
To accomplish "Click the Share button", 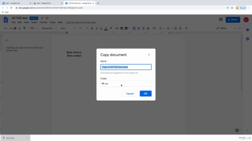I will (233, 20).
